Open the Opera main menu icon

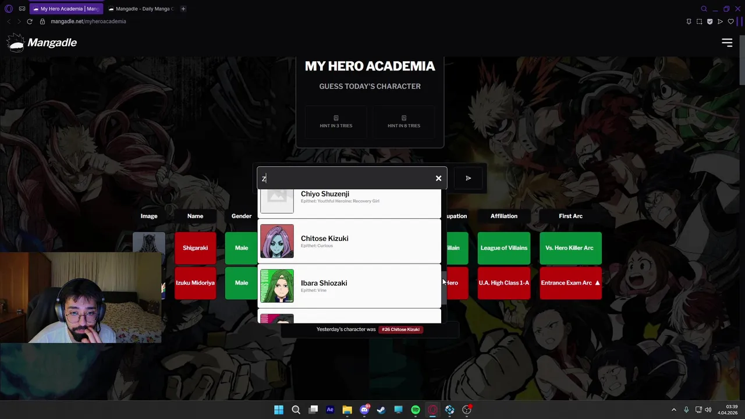(8, 9)
